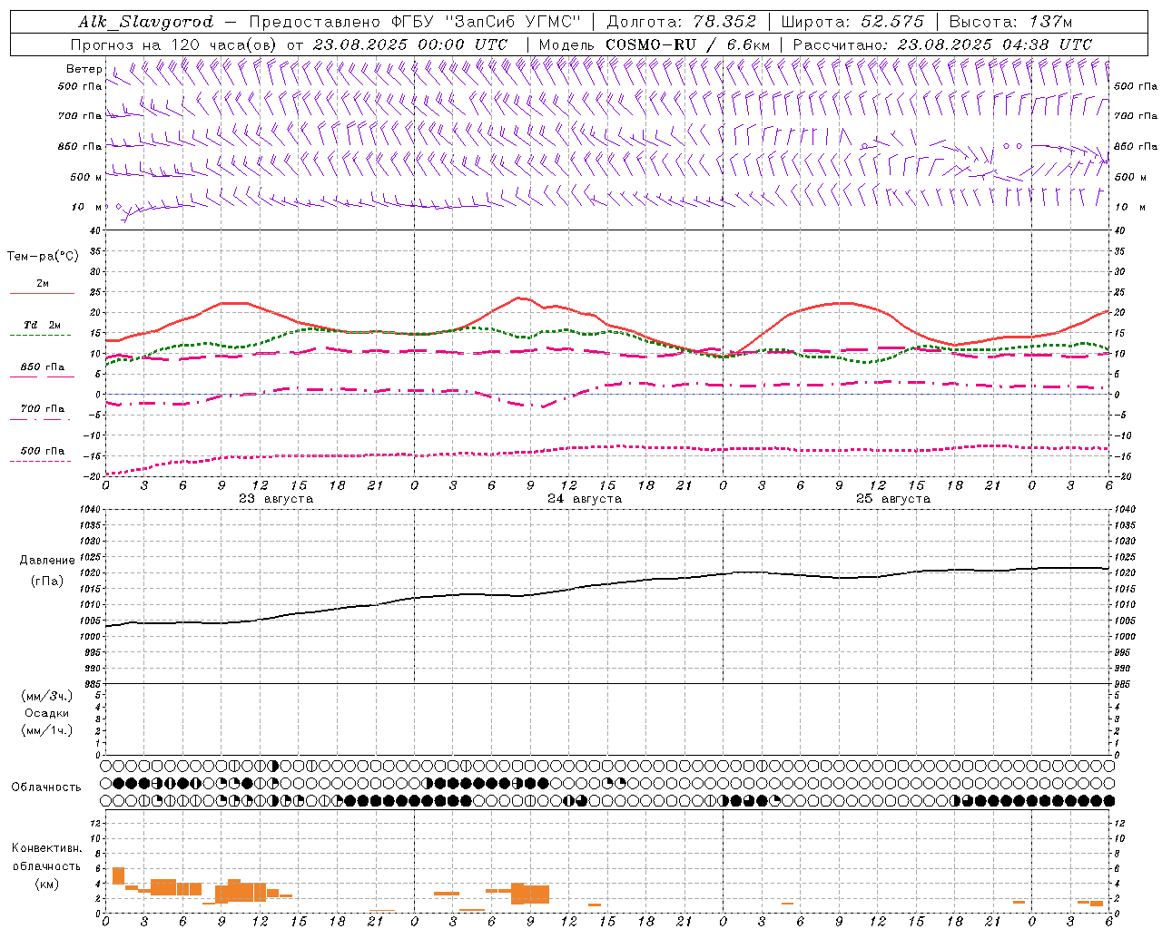Select the provider text ФГБУ "ЗапСиб УГМС"
Screen dimensions: 1162x929
coord(486,22)
